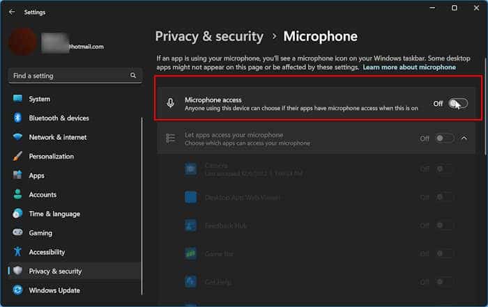Toggle microphone for Desktop App Web Viewer
This screenshot has height=307, width=488.
444,197
